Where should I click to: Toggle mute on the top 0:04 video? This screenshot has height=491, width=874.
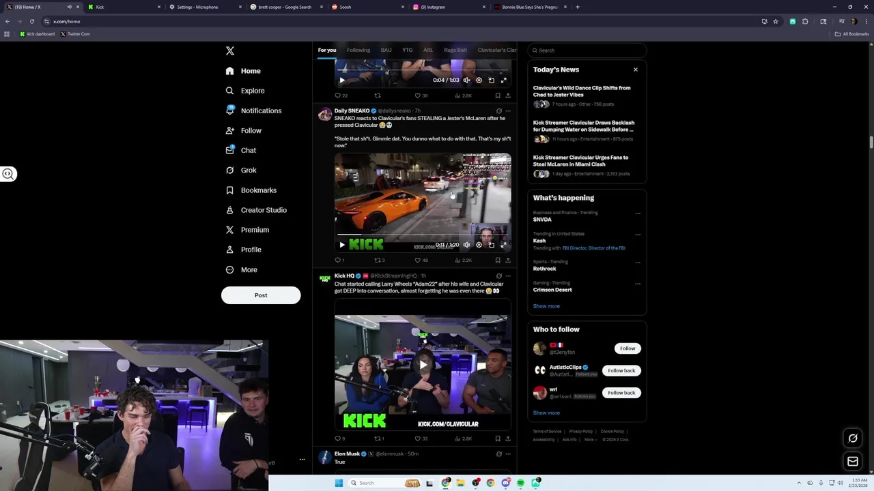(x=466, y=80)
